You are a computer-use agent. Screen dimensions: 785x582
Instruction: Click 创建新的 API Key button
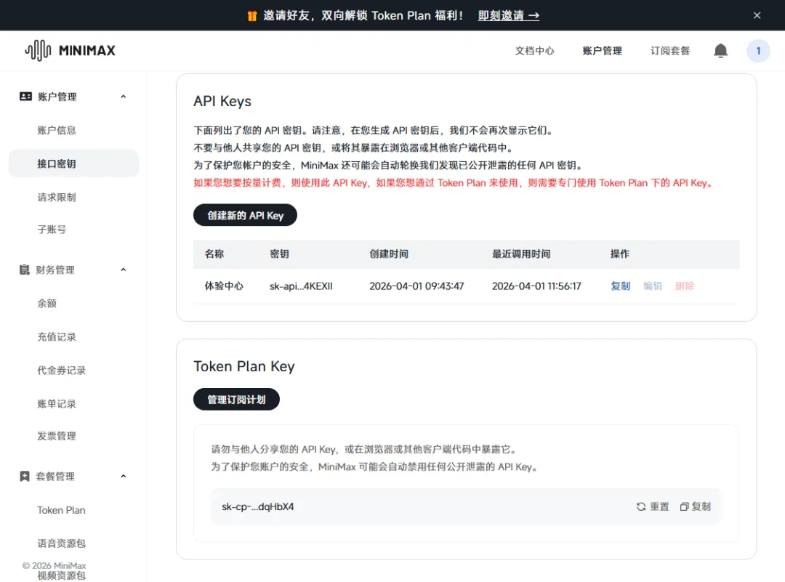coord(246,215)
